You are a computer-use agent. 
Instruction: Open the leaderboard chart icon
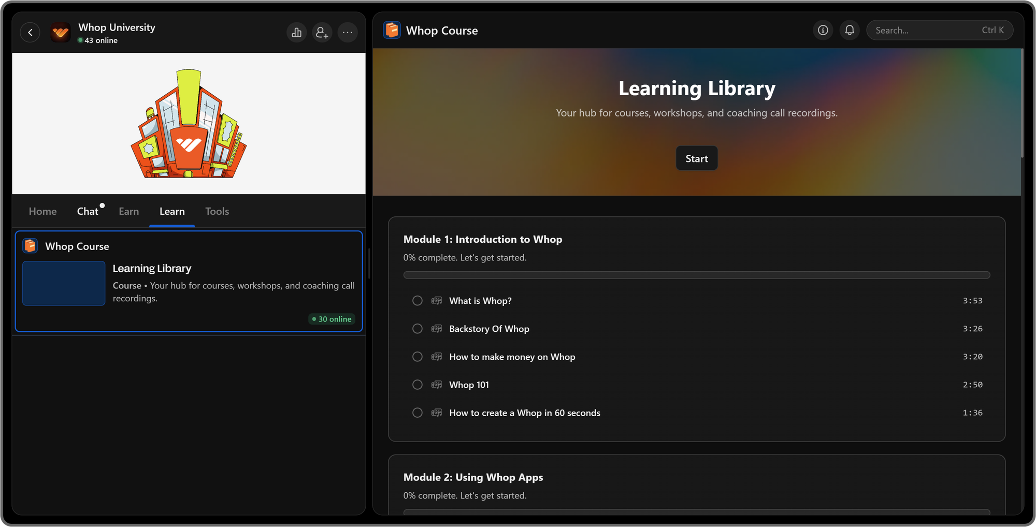[296, 33]
